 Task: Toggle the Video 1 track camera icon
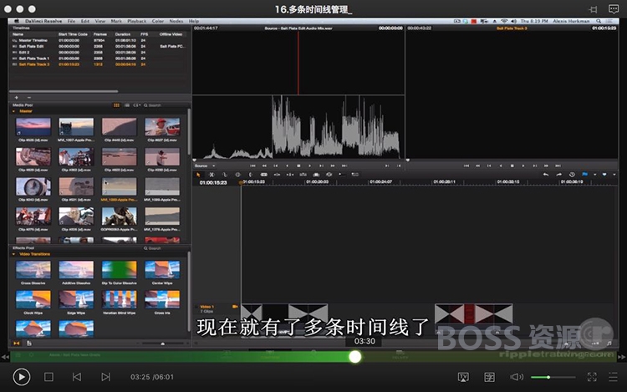click(x=235, y=307)
